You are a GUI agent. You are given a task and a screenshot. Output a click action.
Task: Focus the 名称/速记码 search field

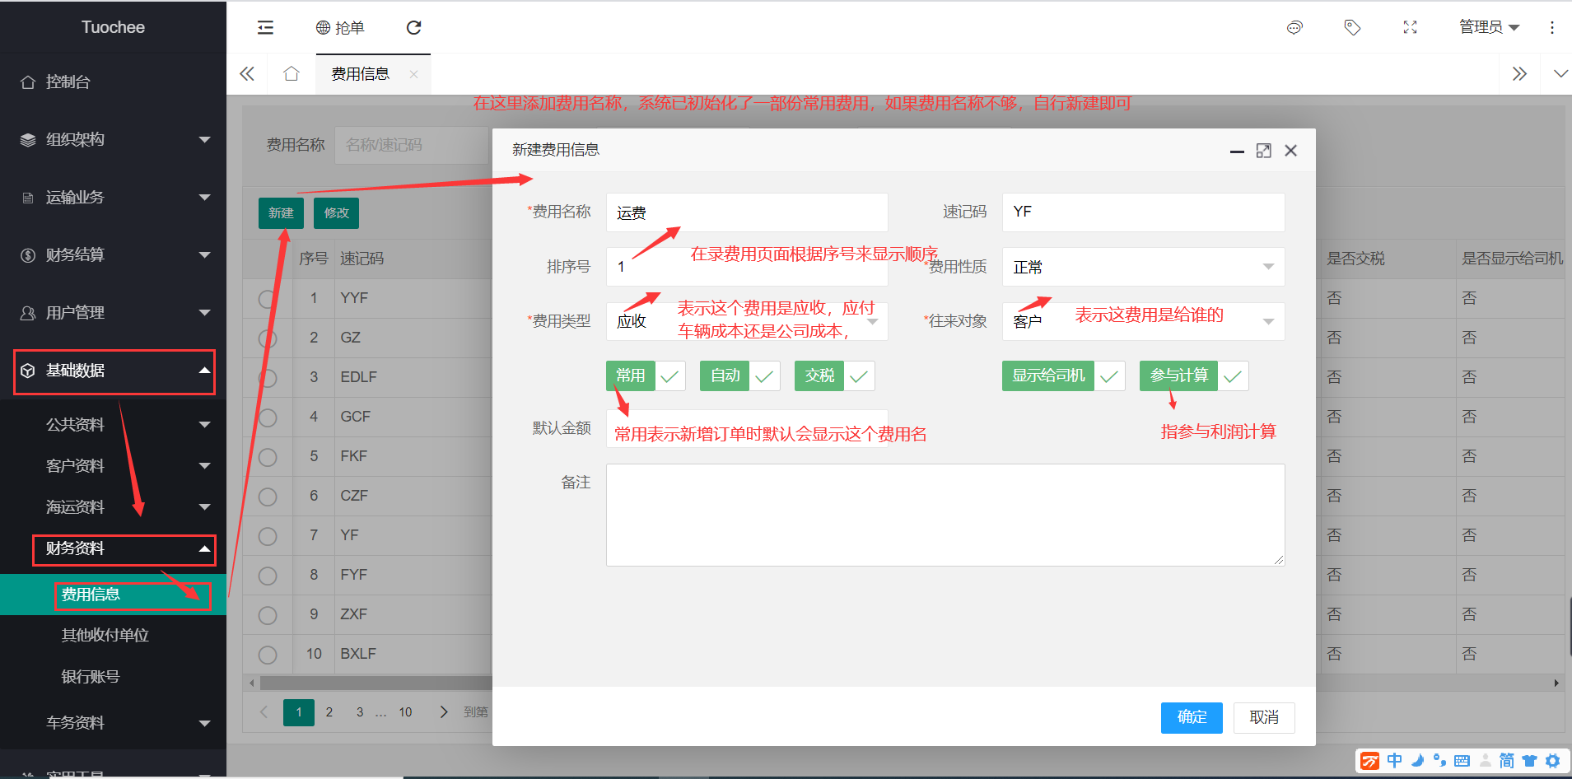click(x=413, y=145)
